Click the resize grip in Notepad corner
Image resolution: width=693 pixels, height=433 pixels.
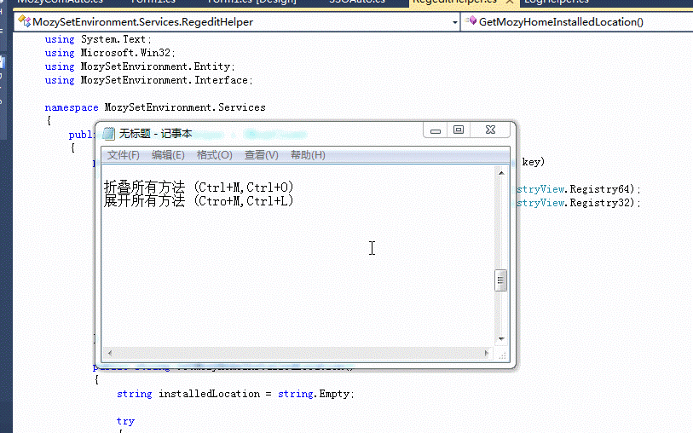pyautogui.click(x=503, y=355)
